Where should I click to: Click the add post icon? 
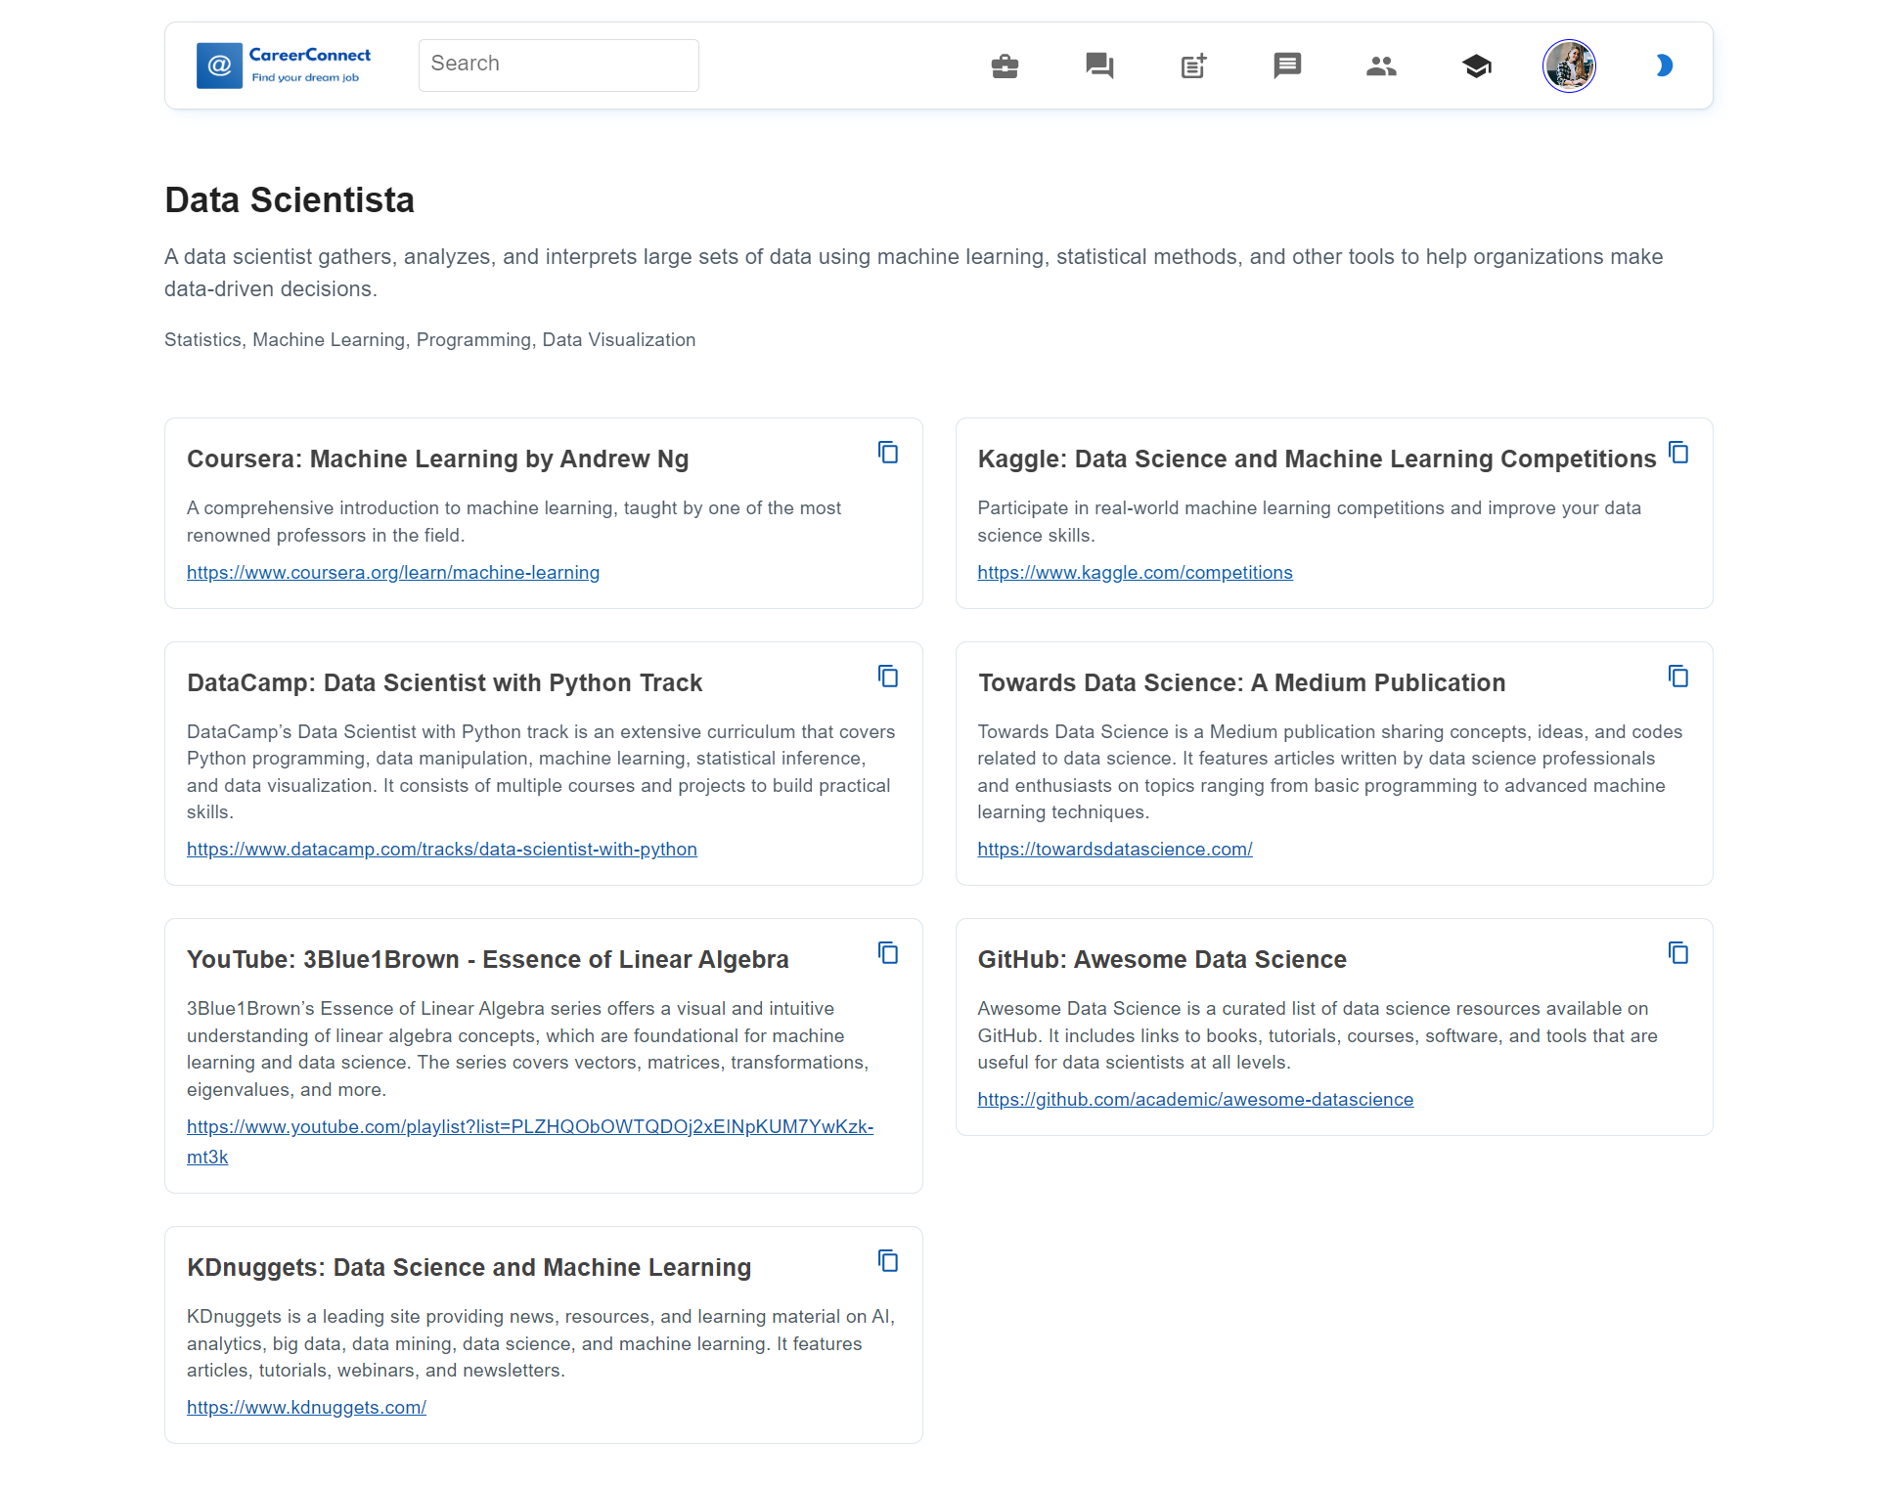1193,66
